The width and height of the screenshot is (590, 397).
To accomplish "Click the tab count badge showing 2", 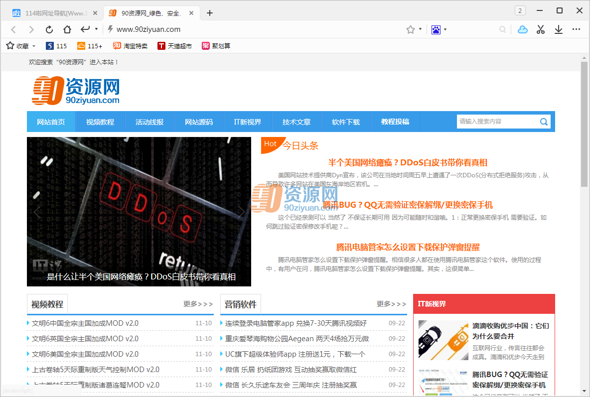I will (520, 10).
